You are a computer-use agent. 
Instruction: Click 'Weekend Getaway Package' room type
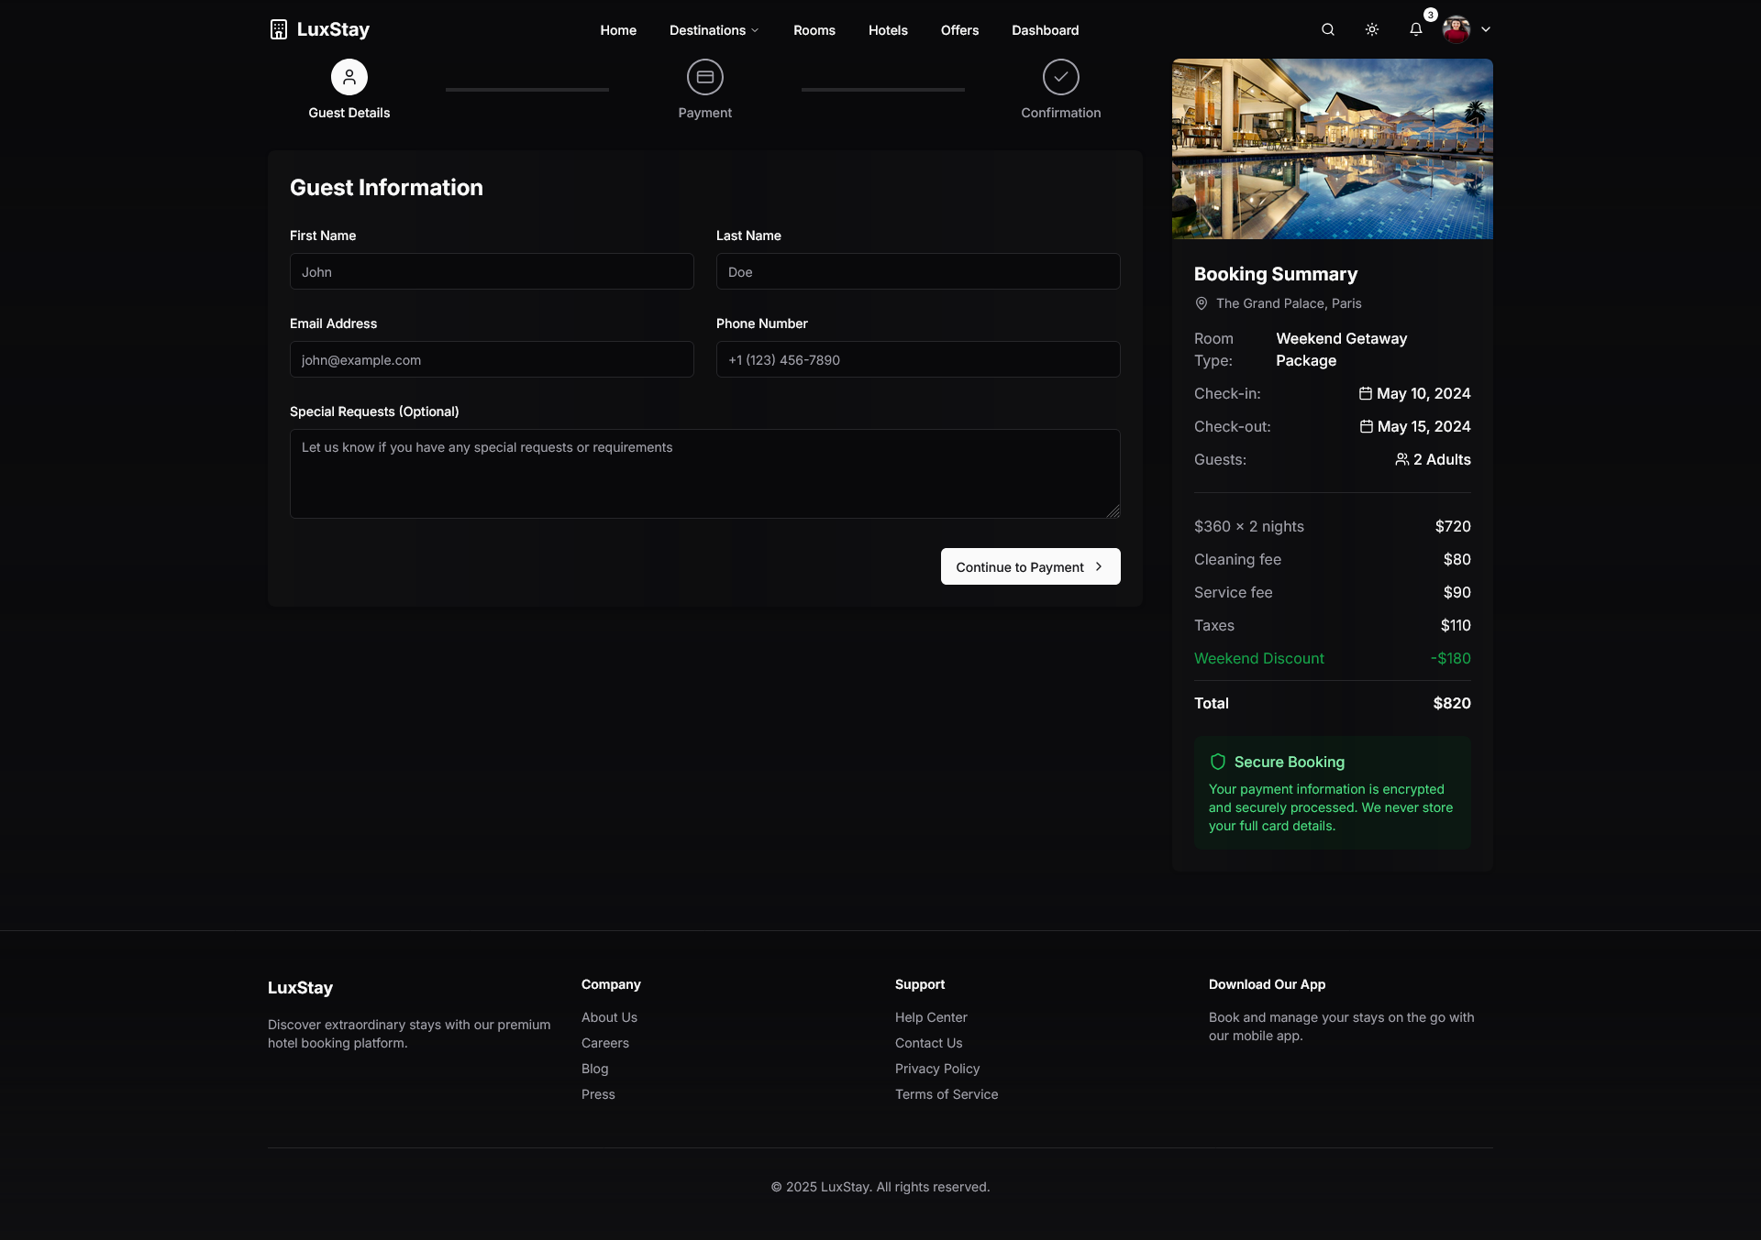pos(1342,349)
